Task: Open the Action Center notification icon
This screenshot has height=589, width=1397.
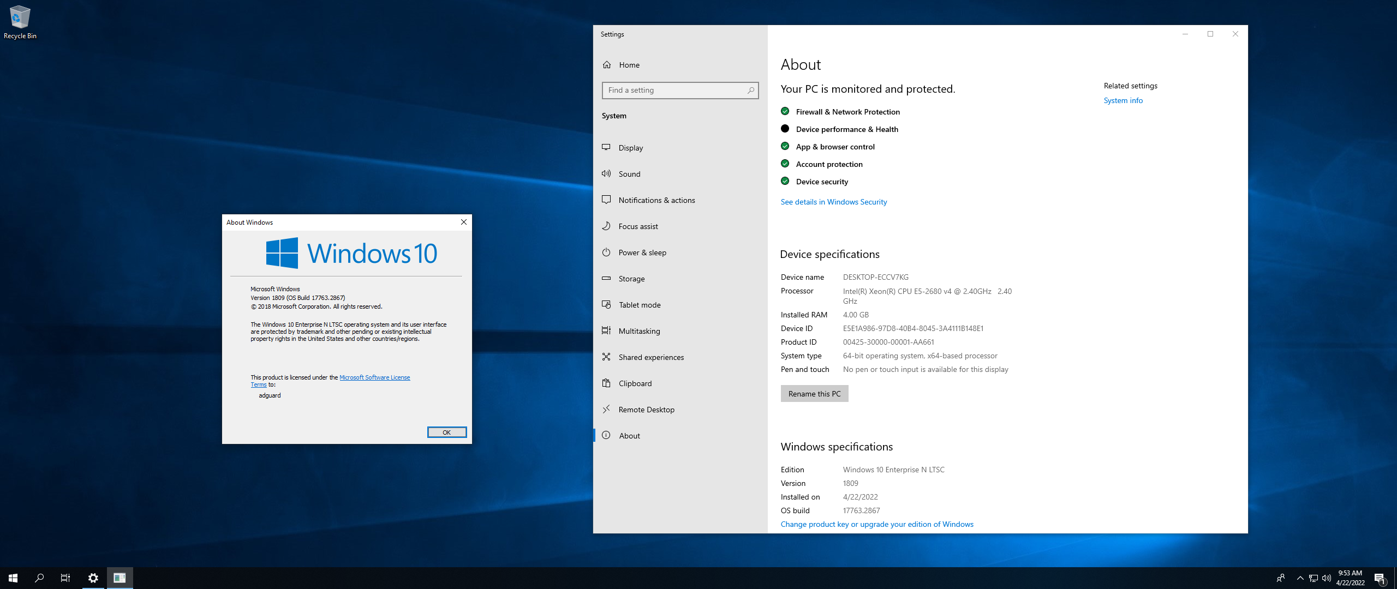Action: [x=1380, y=578]
